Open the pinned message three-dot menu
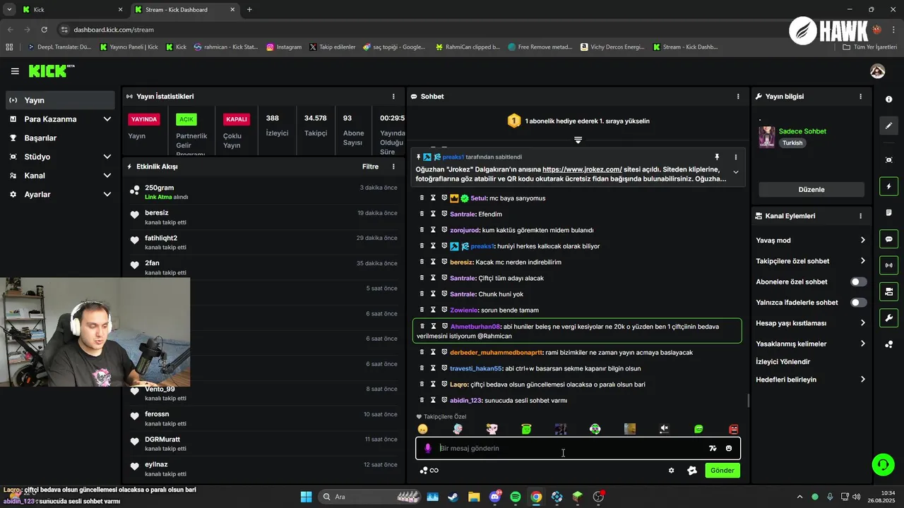The height and width of the screenshot is (508, 904). tap(735, 157)
